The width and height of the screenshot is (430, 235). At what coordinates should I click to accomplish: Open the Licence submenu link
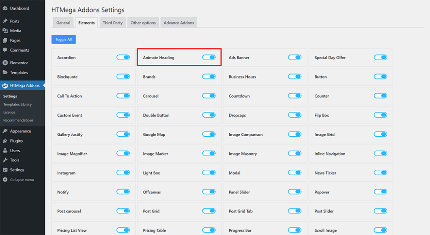coord(9,112)
